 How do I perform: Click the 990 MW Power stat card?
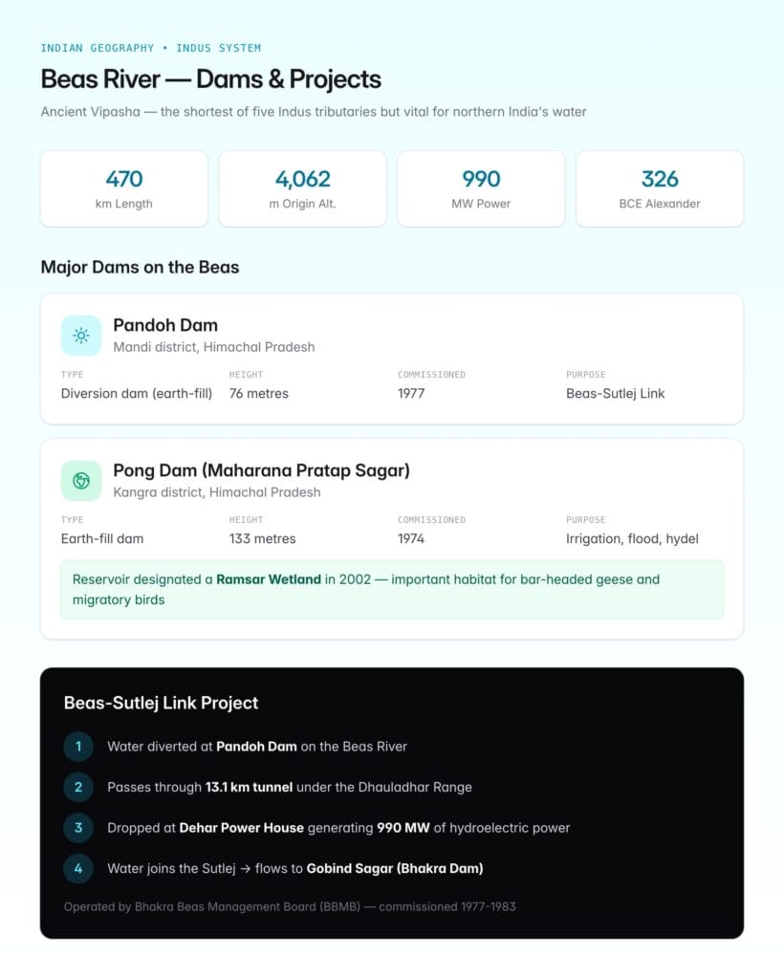pos(481,188)
